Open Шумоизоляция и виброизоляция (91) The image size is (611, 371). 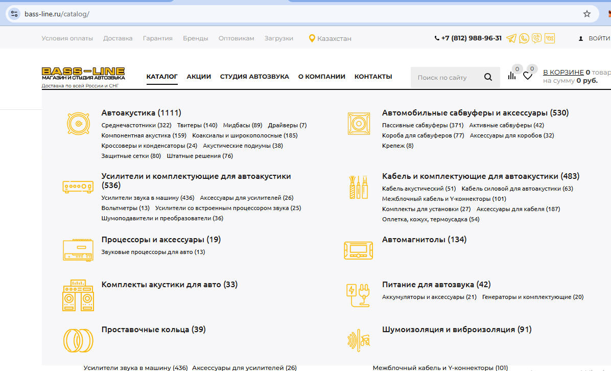point(457,329)
